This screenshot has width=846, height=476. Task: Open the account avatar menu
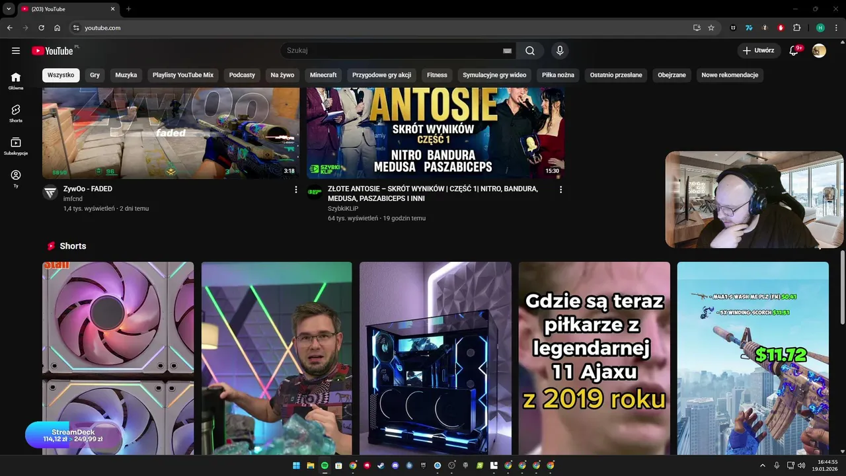coord(819,51)
